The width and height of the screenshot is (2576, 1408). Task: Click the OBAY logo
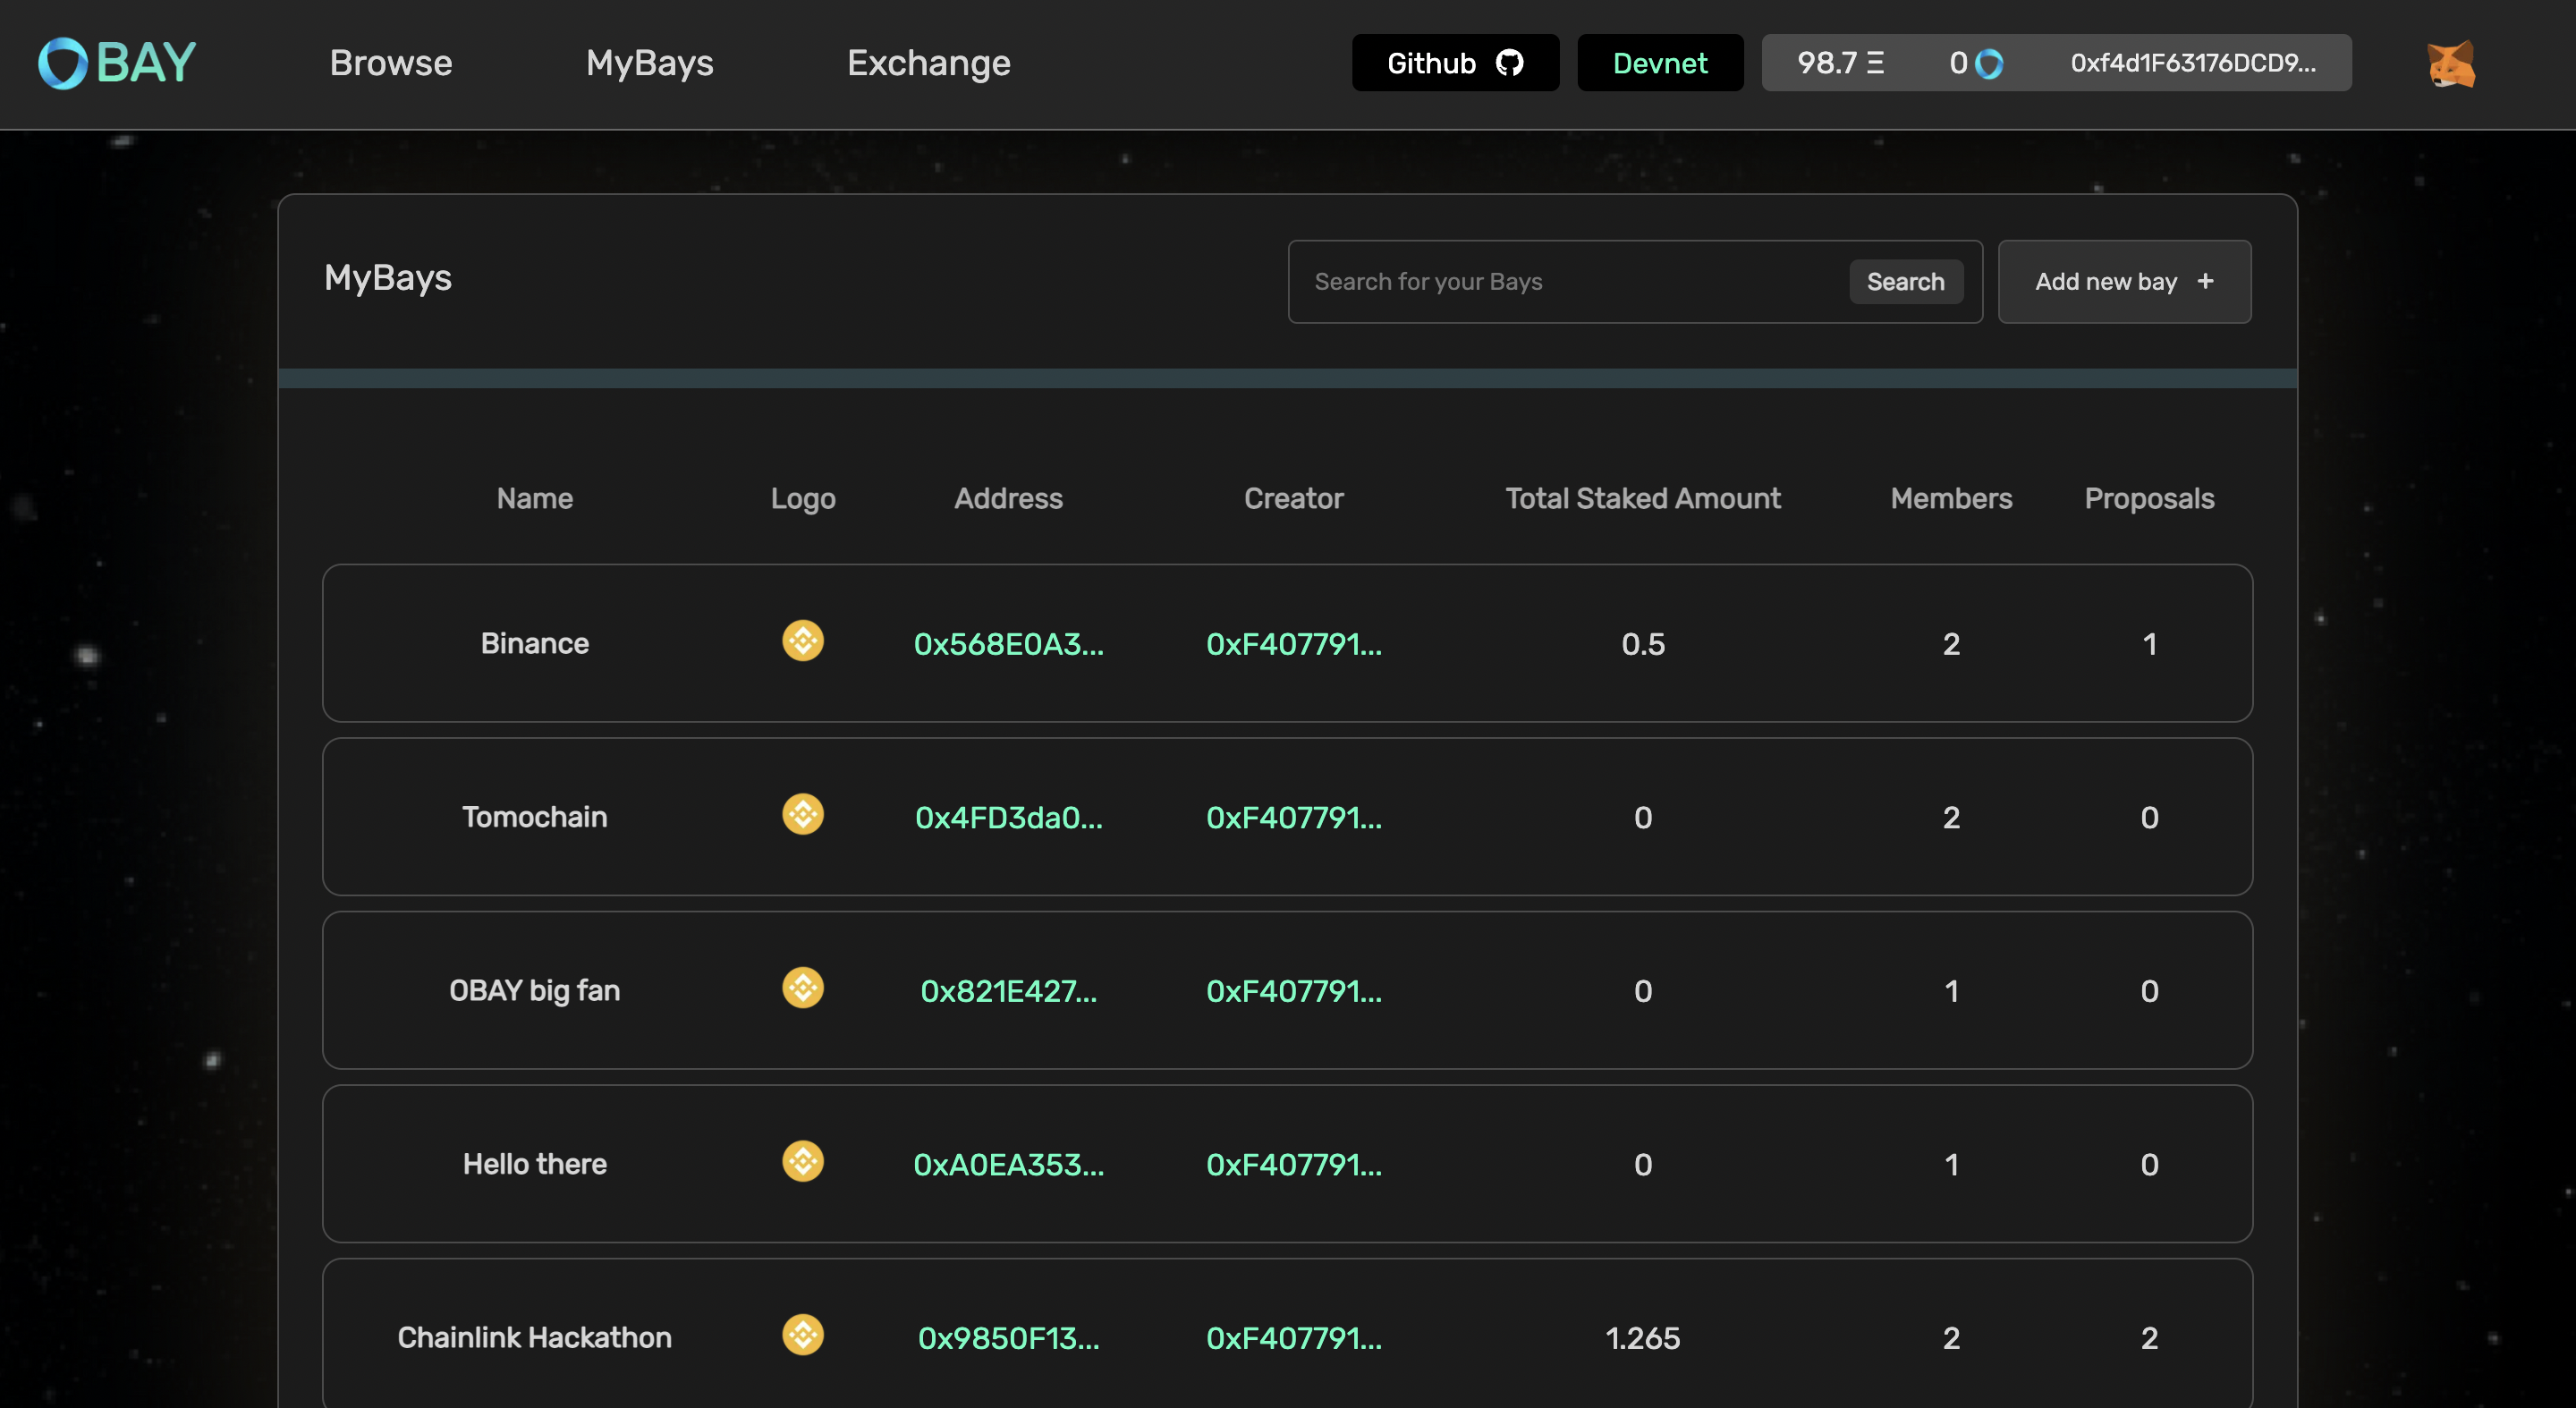tap(117, 63)
